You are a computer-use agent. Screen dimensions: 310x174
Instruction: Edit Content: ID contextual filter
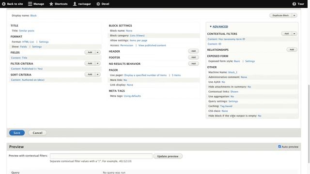pos(214,44)
